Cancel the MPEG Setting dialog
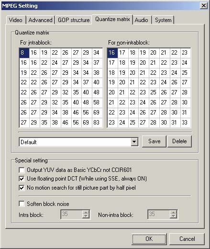The height and width of the screenshot is (249, 210). point(187,239)
